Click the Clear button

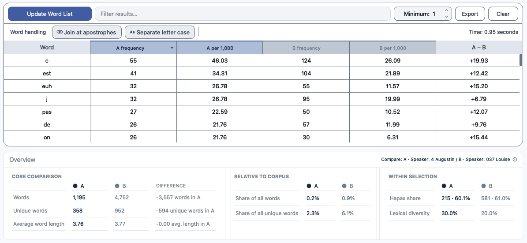[x=503, y=14]
